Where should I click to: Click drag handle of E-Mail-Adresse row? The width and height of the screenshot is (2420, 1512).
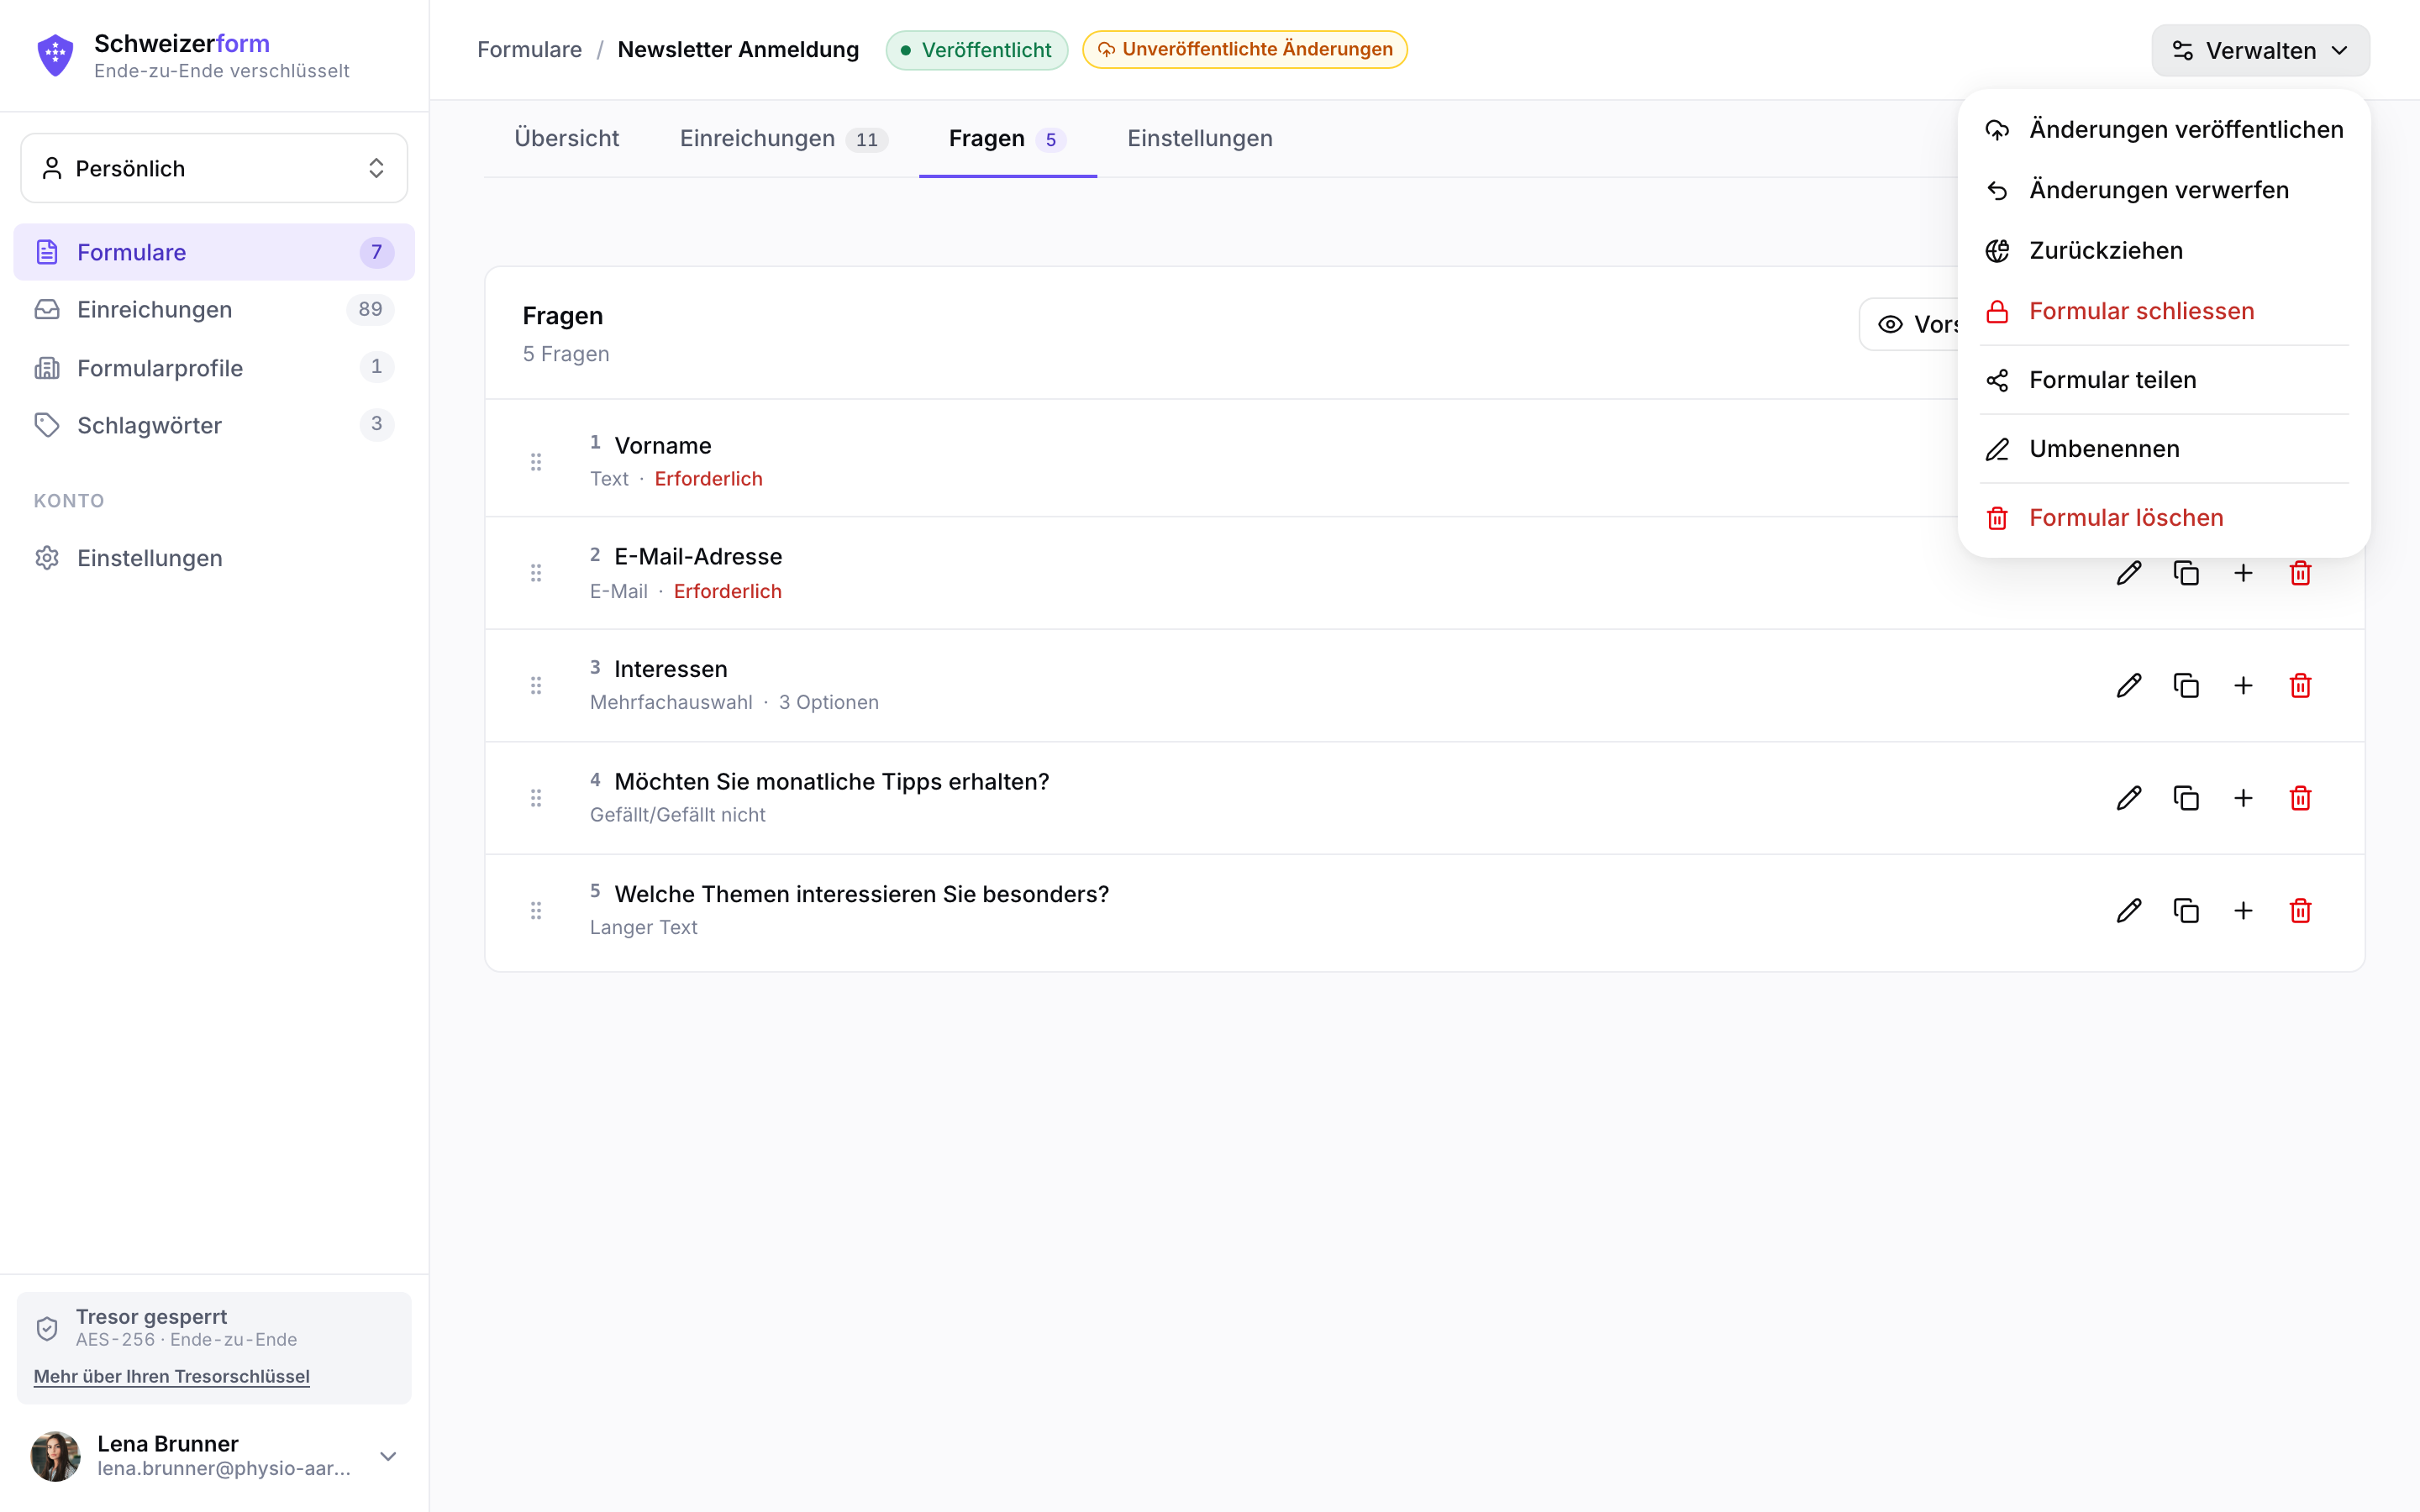pyautogui.click(x=536, y=573)
